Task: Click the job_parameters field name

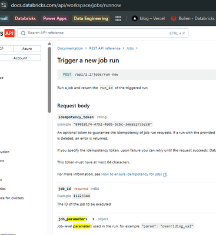Action: [72, 219]
